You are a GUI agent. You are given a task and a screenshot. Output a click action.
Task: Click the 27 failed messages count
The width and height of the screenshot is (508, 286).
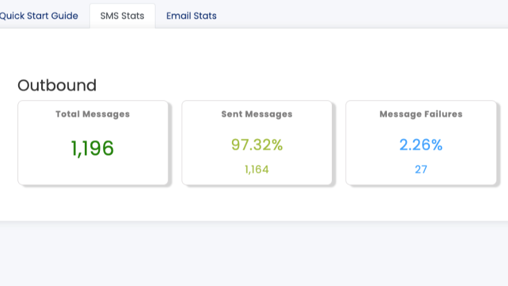point(421,170)
